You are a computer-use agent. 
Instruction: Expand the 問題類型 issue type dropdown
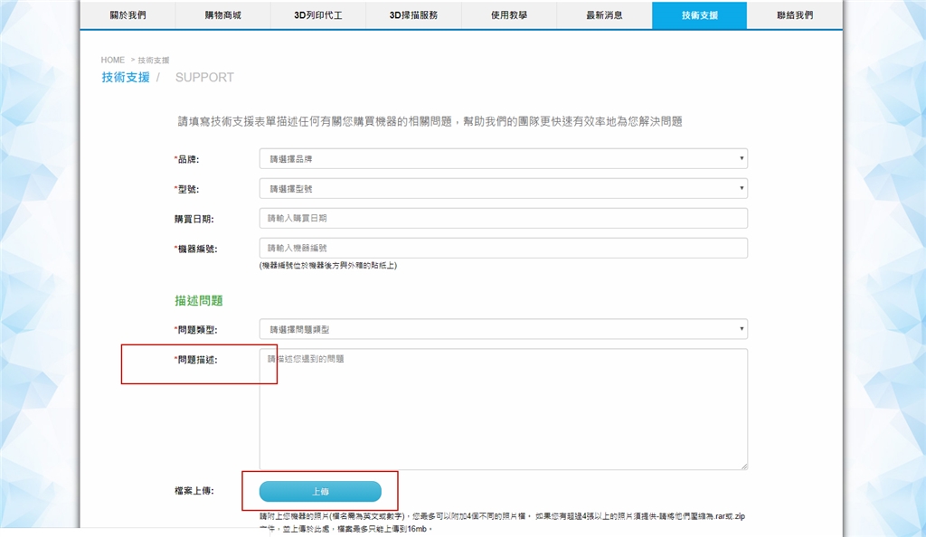pyautogui.click(x=503, y=330)
